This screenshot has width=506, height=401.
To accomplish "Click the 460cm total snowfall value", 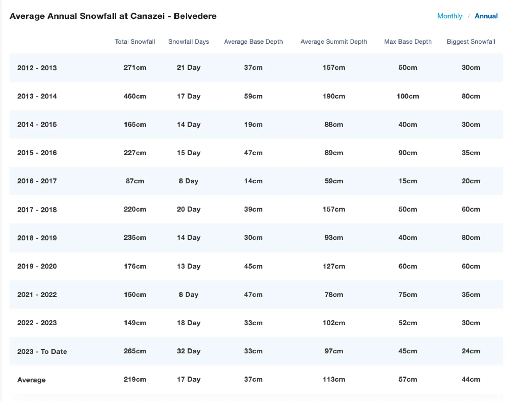I will point(135,96).
